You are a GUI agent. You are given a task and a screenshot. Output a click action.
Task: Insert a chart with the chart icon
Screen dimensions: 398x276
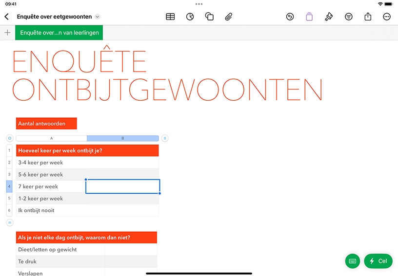pos(190,17)
